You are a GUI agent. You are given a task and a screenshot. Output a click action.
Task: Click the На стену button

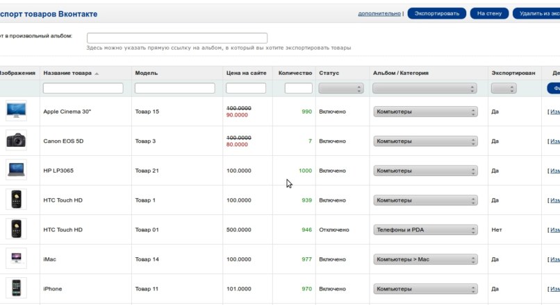tap(489, 13)
